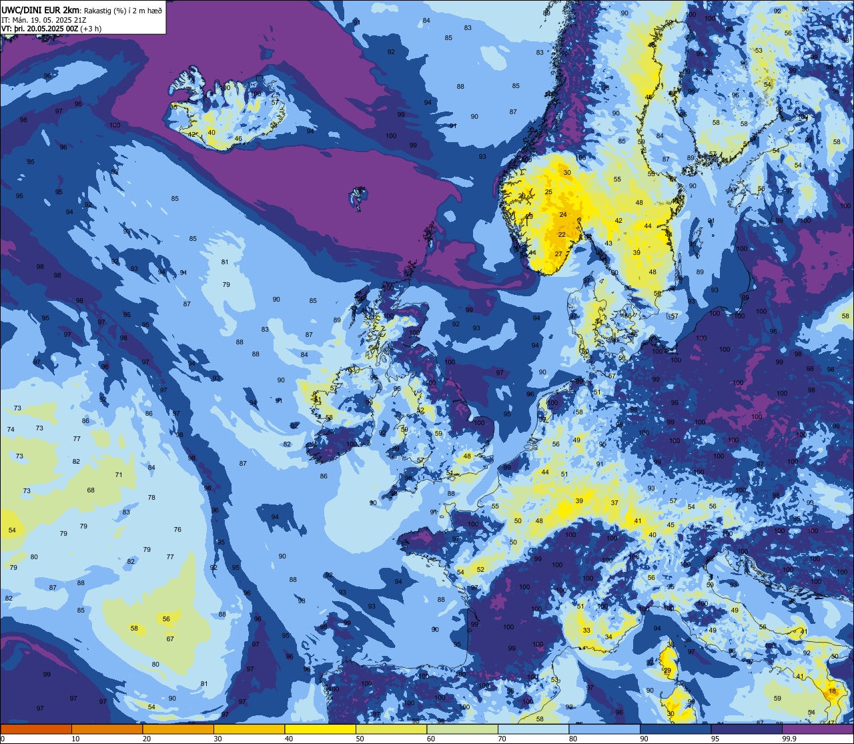Click the humidity value '24' over southern Norway
This screenshot has height=744, width=854.
pos(563,215)
